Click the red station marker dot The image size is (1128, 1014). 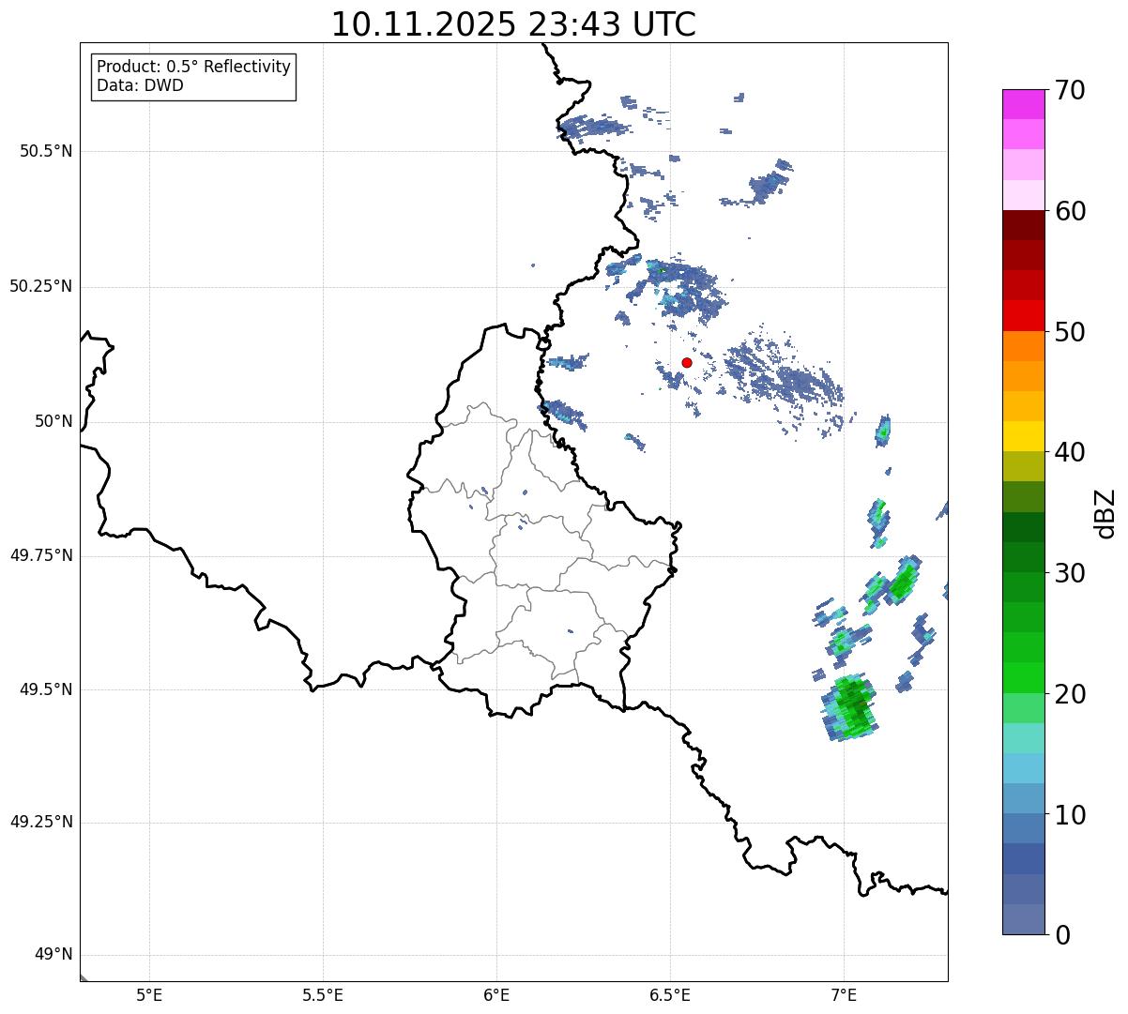coord(687,362)
